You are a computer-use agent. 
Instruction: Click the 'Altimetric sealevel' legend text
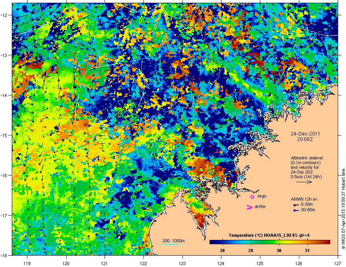point(307,158)
